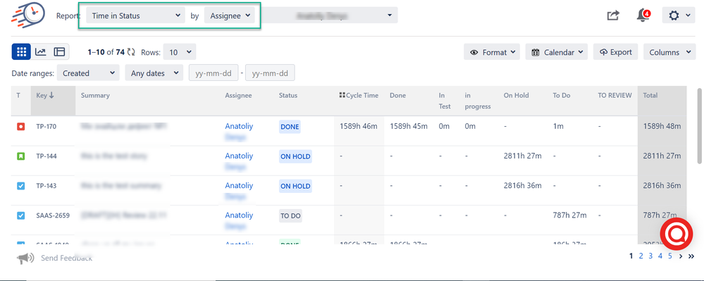This screenshot has width=704, height=281.
Task: Open issue key SAAS-2659
Action: coord(53,216)
